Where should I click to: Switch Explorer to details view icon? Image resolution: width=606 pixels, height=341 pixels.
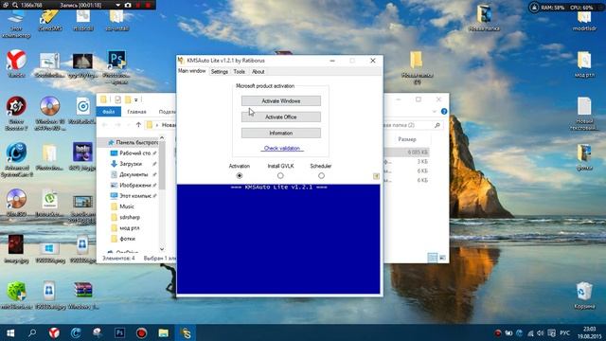pyautogui.click(x=433, y=258)
